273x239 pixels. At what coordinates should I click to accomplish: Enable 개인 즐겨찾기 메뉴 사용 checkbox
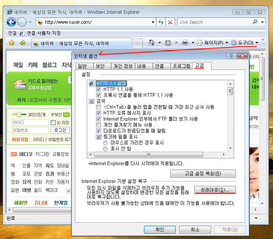[x=98, y=125]
